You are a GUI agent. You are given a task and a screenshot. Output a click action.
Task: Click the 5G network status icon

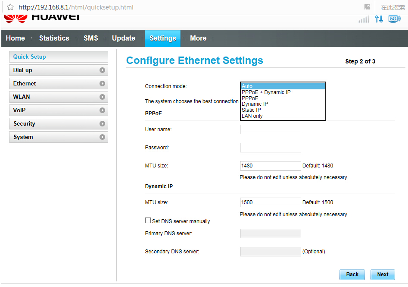394,19
